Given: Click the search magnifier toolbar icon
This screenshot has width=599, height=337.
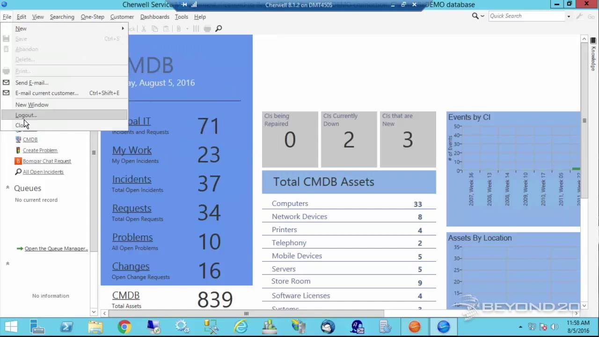Looking at the screenshot, I should click(x=219, y=29).
